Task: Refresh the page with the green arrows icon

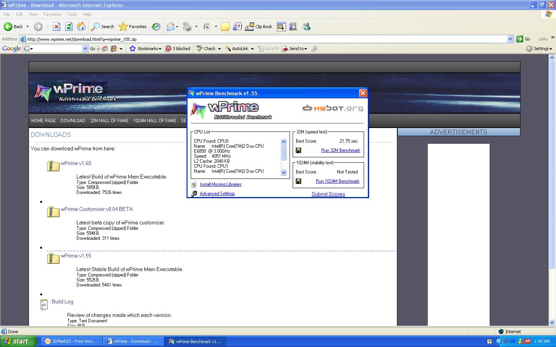Action: point(69,27)
